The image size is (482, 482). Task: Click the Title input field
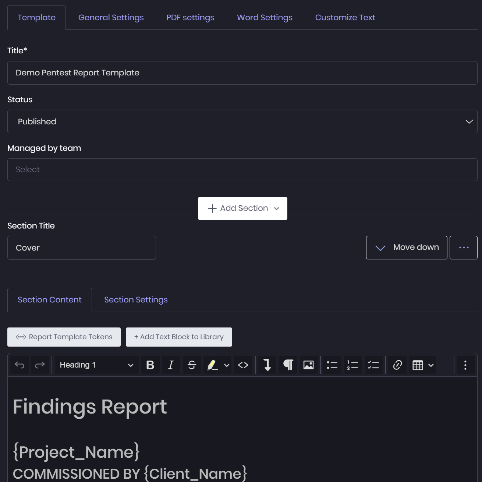click(242, 73)
